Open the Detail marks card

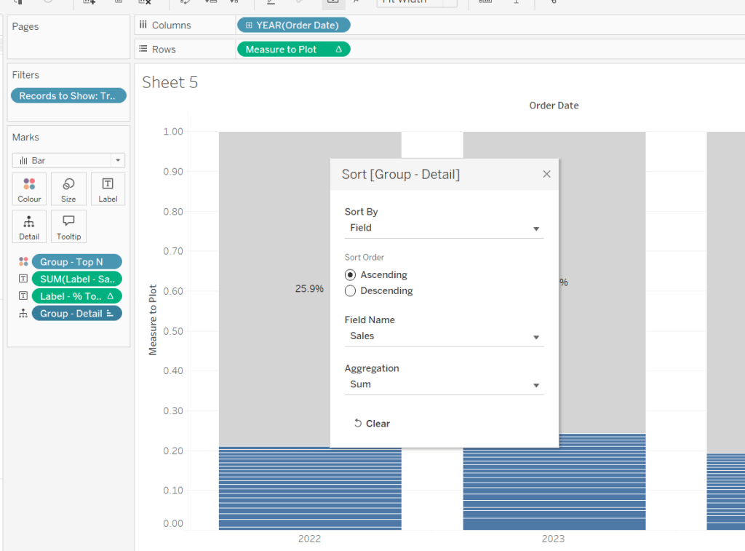pos(29,226)
